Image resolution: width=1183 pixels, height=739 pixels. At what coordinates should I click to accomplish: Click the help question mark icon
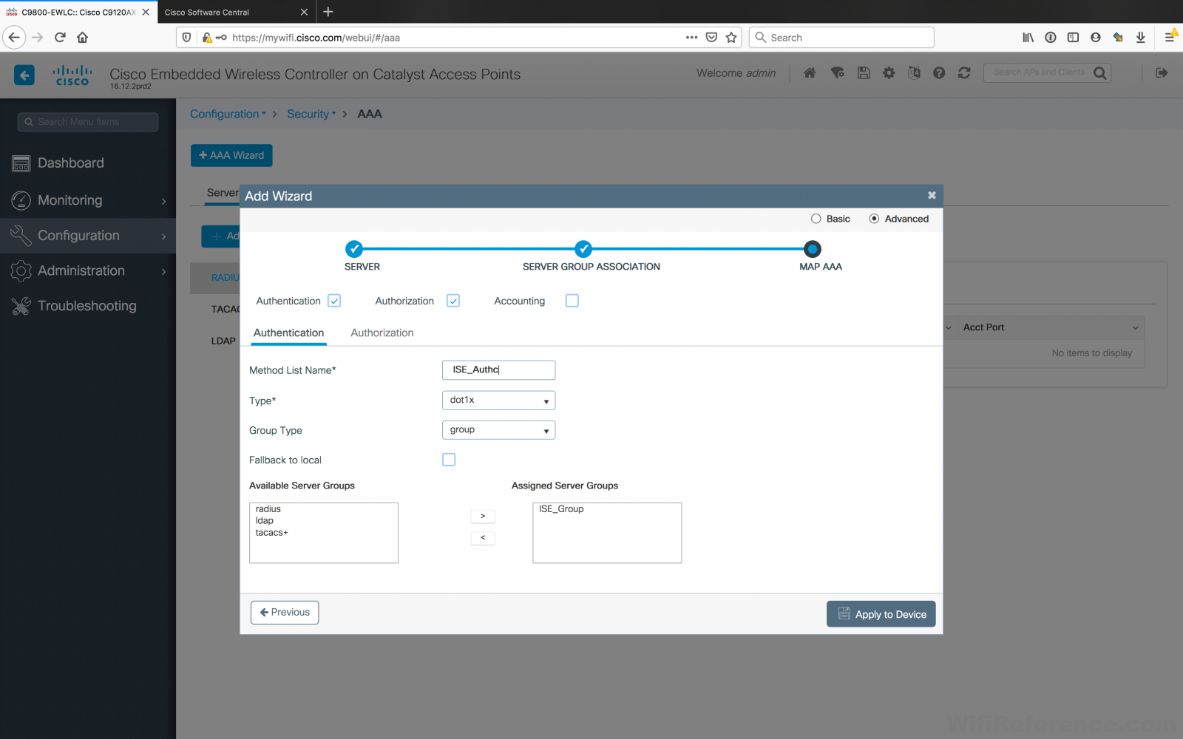(939, 72)
